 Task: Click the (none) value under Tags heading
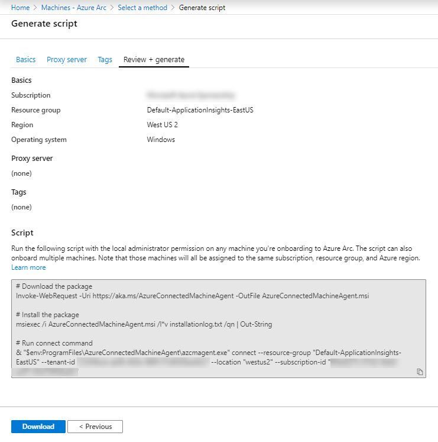point(21,207)
